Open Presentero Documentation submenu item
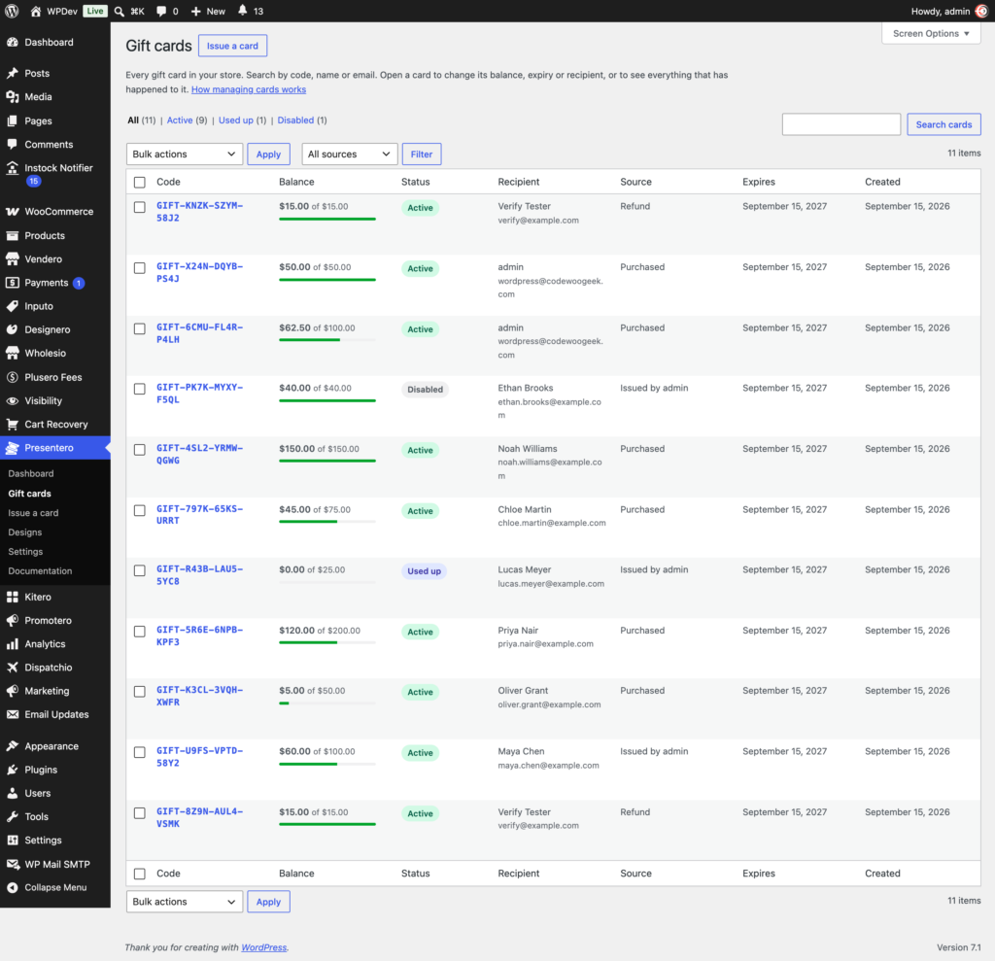Viewport: 995px width, 961px height. pyautogui.click(x=40, y=570)
